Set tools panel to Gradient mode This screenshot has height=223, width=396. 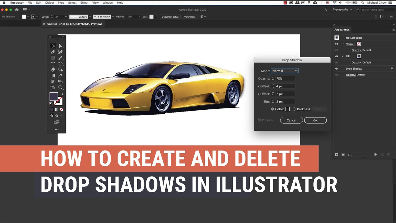[x=57, y=109]
